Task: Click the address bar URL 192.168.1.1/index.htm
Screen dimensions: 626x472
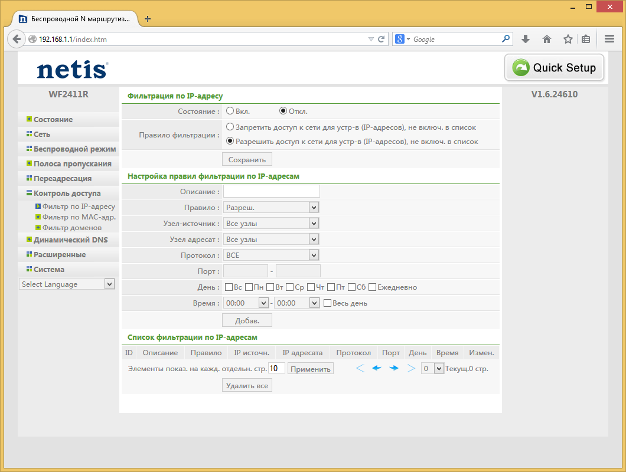Action: point(73,39)
